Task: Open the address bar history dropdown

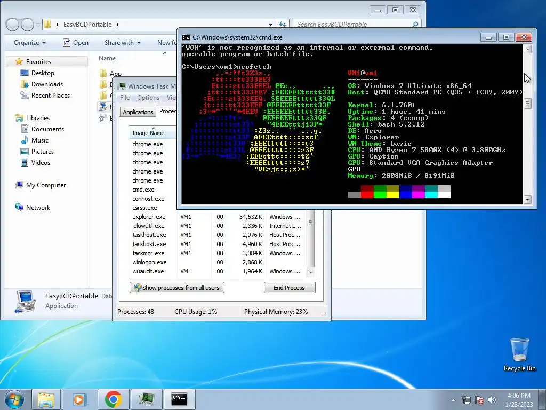Action: (270, 25)
